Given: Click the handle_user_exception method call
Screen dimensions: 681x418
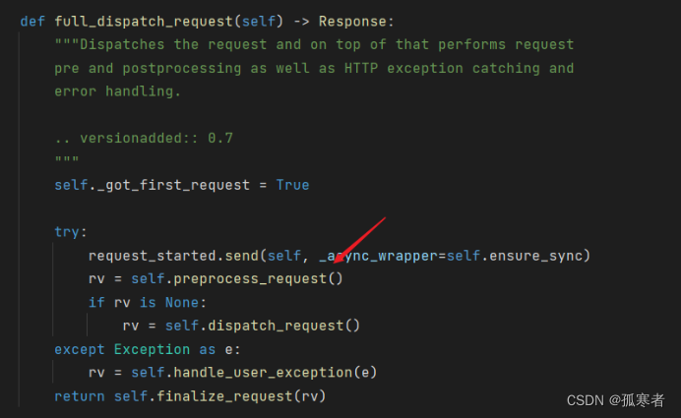Looking at the screenshot, I should 263,373.
